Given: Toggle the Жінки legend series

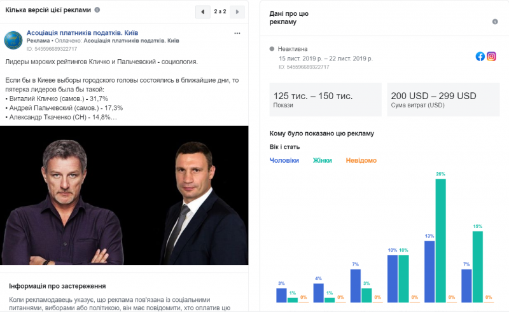Looking at the screenshot, I should tap(322, 161).
